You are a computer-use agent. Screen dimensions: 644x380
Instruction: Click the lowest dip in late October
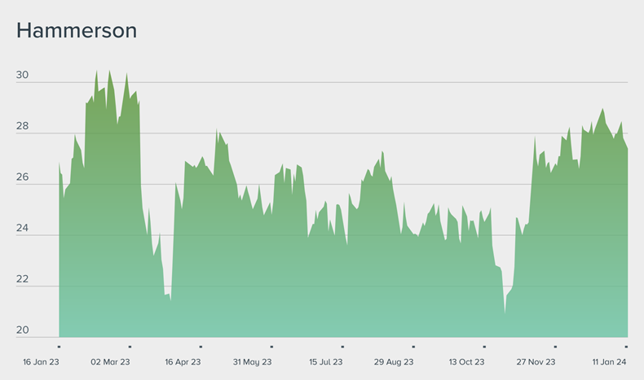point(505,312)
